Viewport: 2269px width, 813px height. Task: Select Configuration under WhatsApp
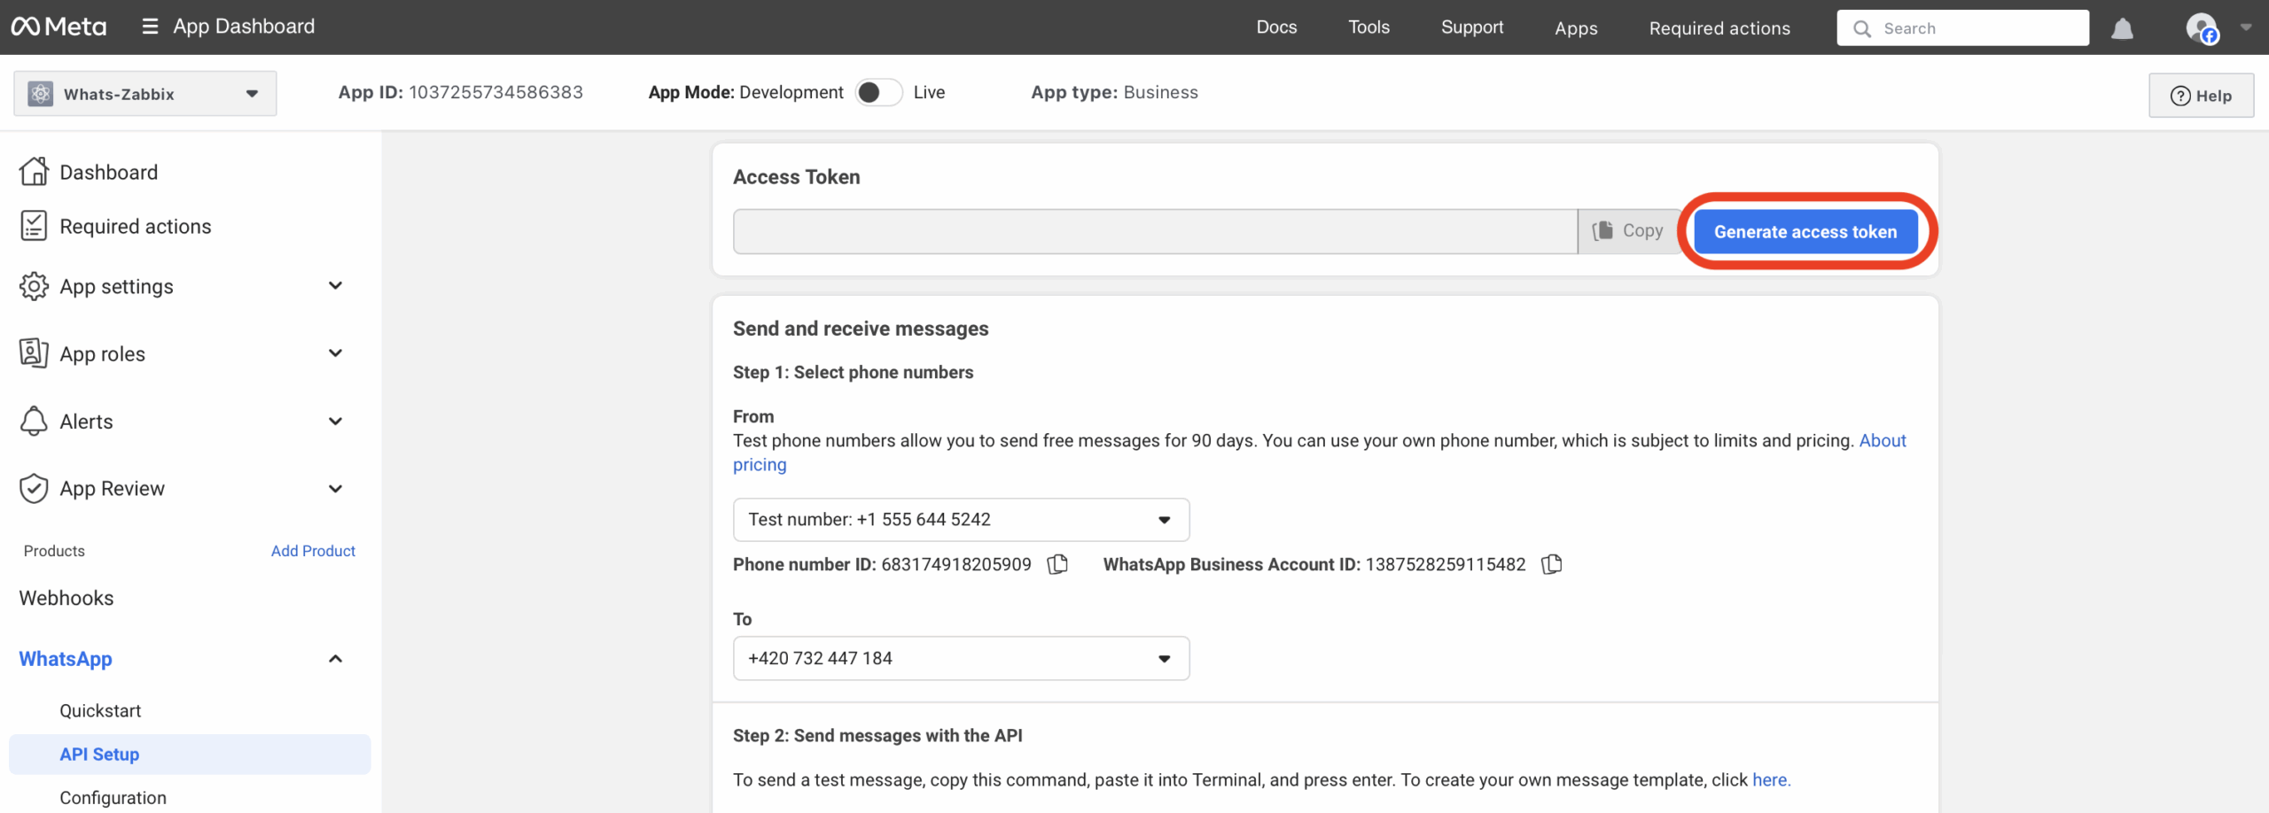tap(113, 797)
